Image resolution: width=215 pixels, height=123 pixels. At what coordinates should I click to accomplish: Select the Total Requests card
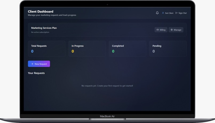coord(47,49)
